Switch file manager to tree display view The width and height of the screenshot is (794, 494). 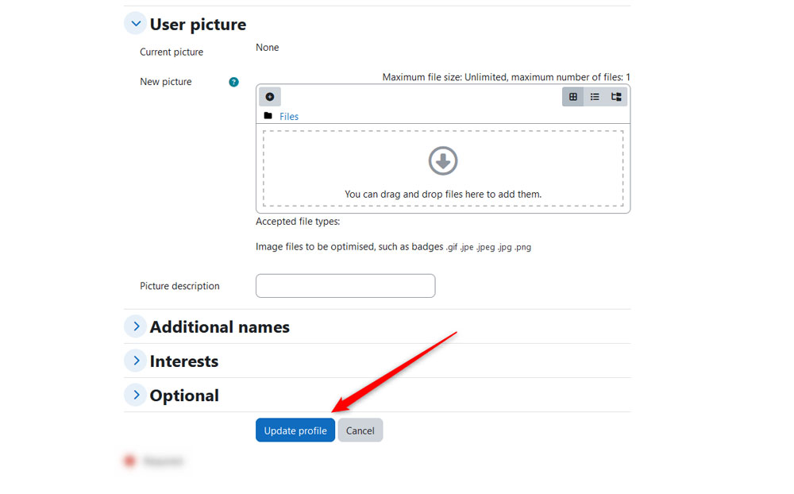tap(615, 96)
